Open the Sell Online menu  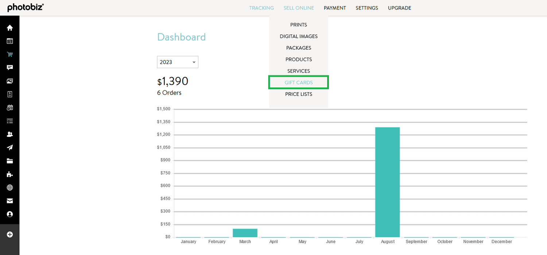coord(299,8)
